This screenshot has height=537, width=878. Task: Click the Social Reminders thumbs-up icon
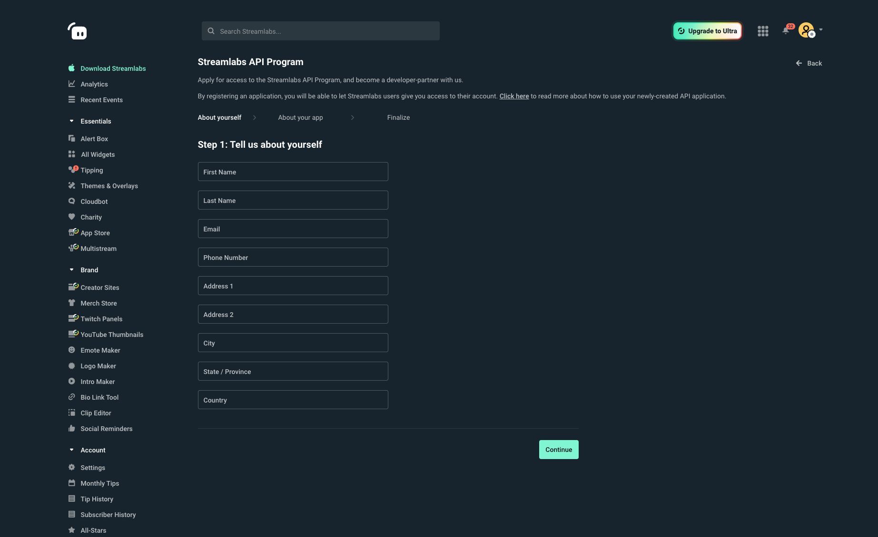(x=71, y=428)
